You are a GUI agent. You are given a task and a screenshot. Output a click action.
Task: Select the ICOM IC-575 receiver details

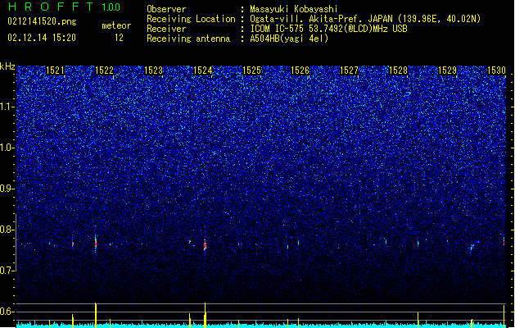click(329, 29)
